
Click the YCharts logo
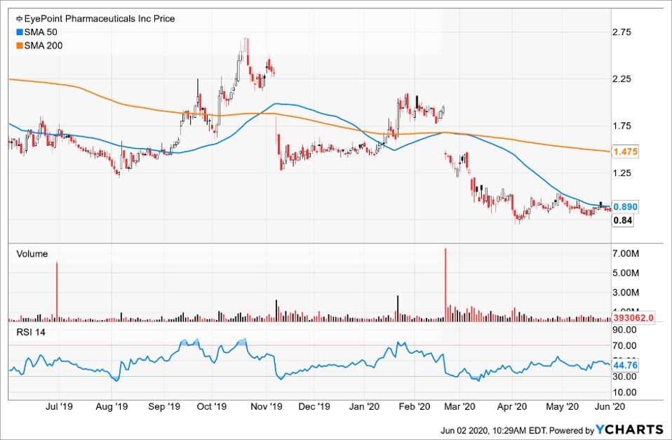[x=629, y=429]
